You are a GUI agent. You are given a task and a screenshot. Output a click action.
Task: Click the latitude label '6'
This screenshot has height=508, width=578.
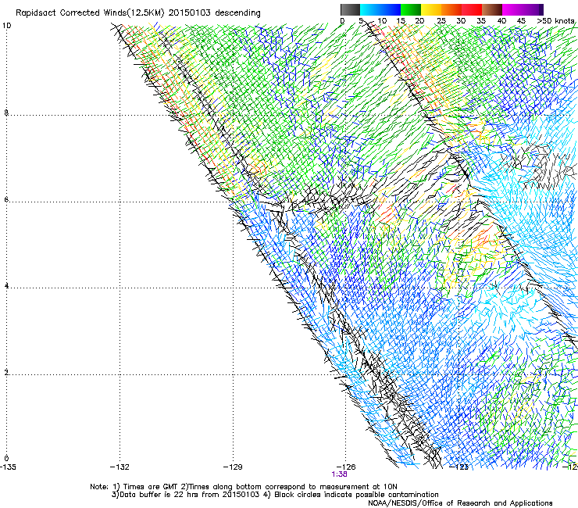pyautogui.click(x=6, y=199)
